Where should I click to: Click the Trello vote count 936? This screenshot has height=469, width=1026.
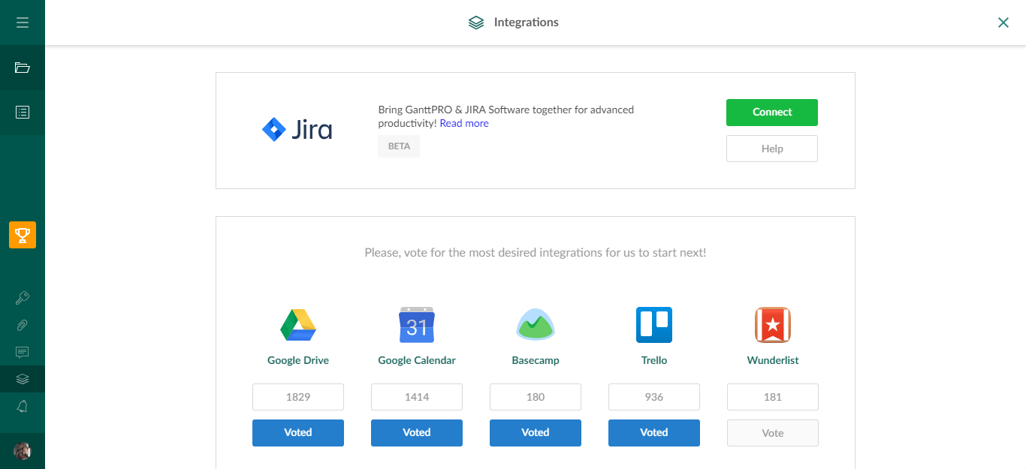pos(654,397)
